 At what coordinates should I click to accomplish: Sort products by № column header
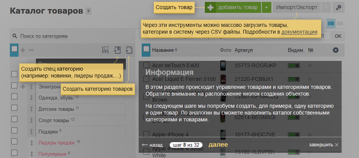[x=311, y=50]
